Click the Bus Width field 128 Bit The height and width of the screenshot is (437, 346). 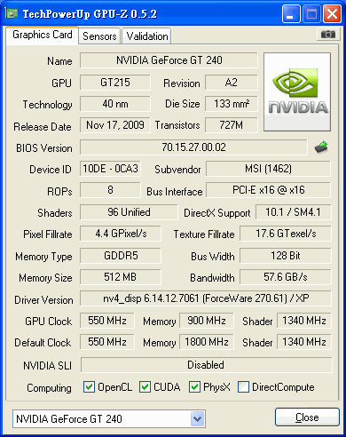286,256
